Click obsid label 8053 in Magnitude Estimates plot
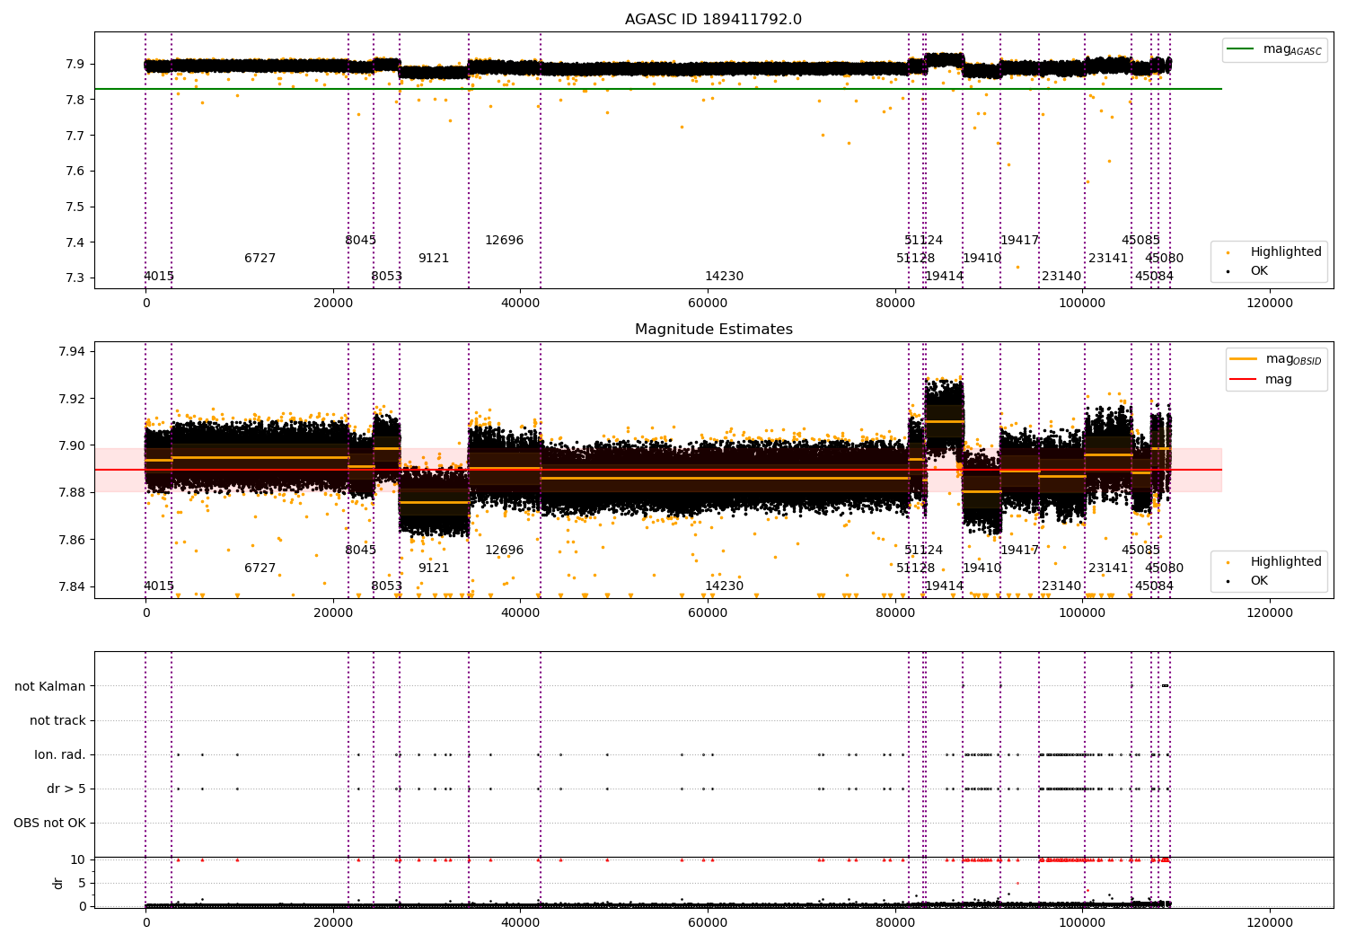The height and width of the screenshot is (943, 1347). click(x=387, y=586)
